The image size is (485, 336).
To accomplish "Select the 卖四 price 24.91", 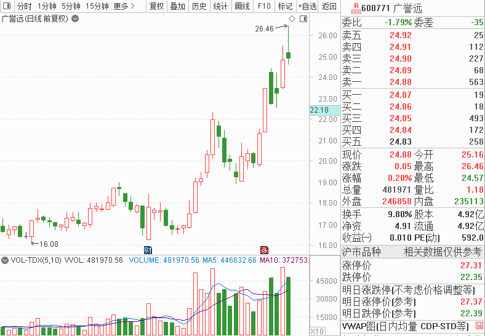I will click(401, 47).
